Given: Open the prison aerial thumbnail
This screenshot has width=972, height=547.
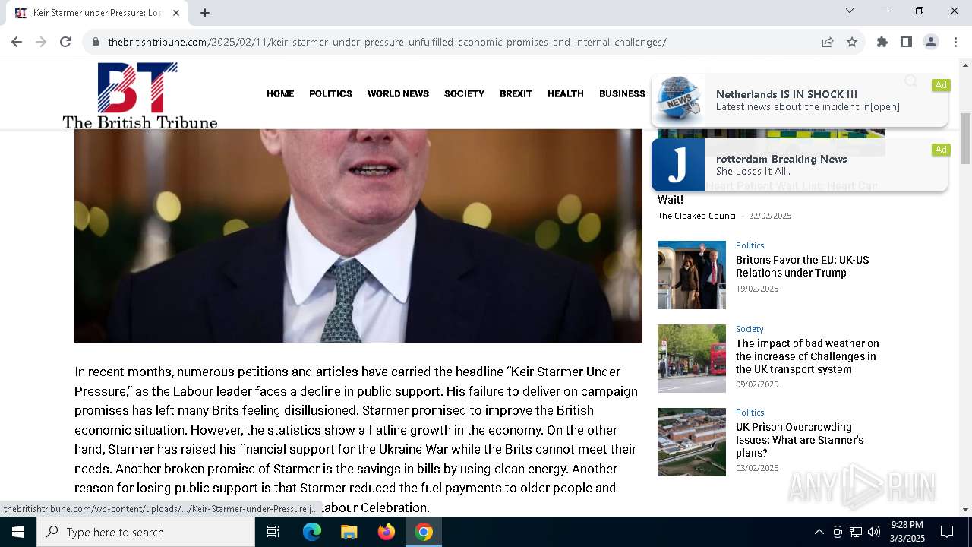Looking at the screenshot, I should click(692, 442).
